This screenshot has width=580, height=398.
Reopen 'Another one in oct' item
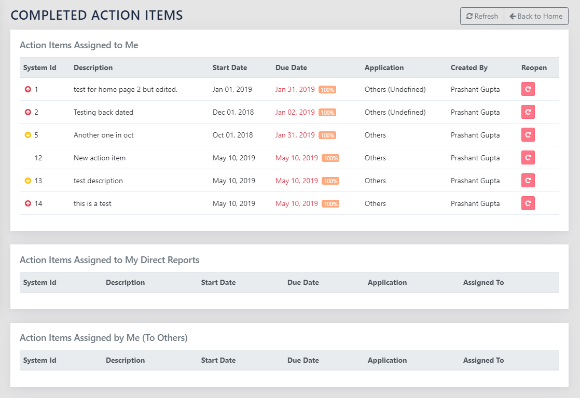click(x=528, y=135)
